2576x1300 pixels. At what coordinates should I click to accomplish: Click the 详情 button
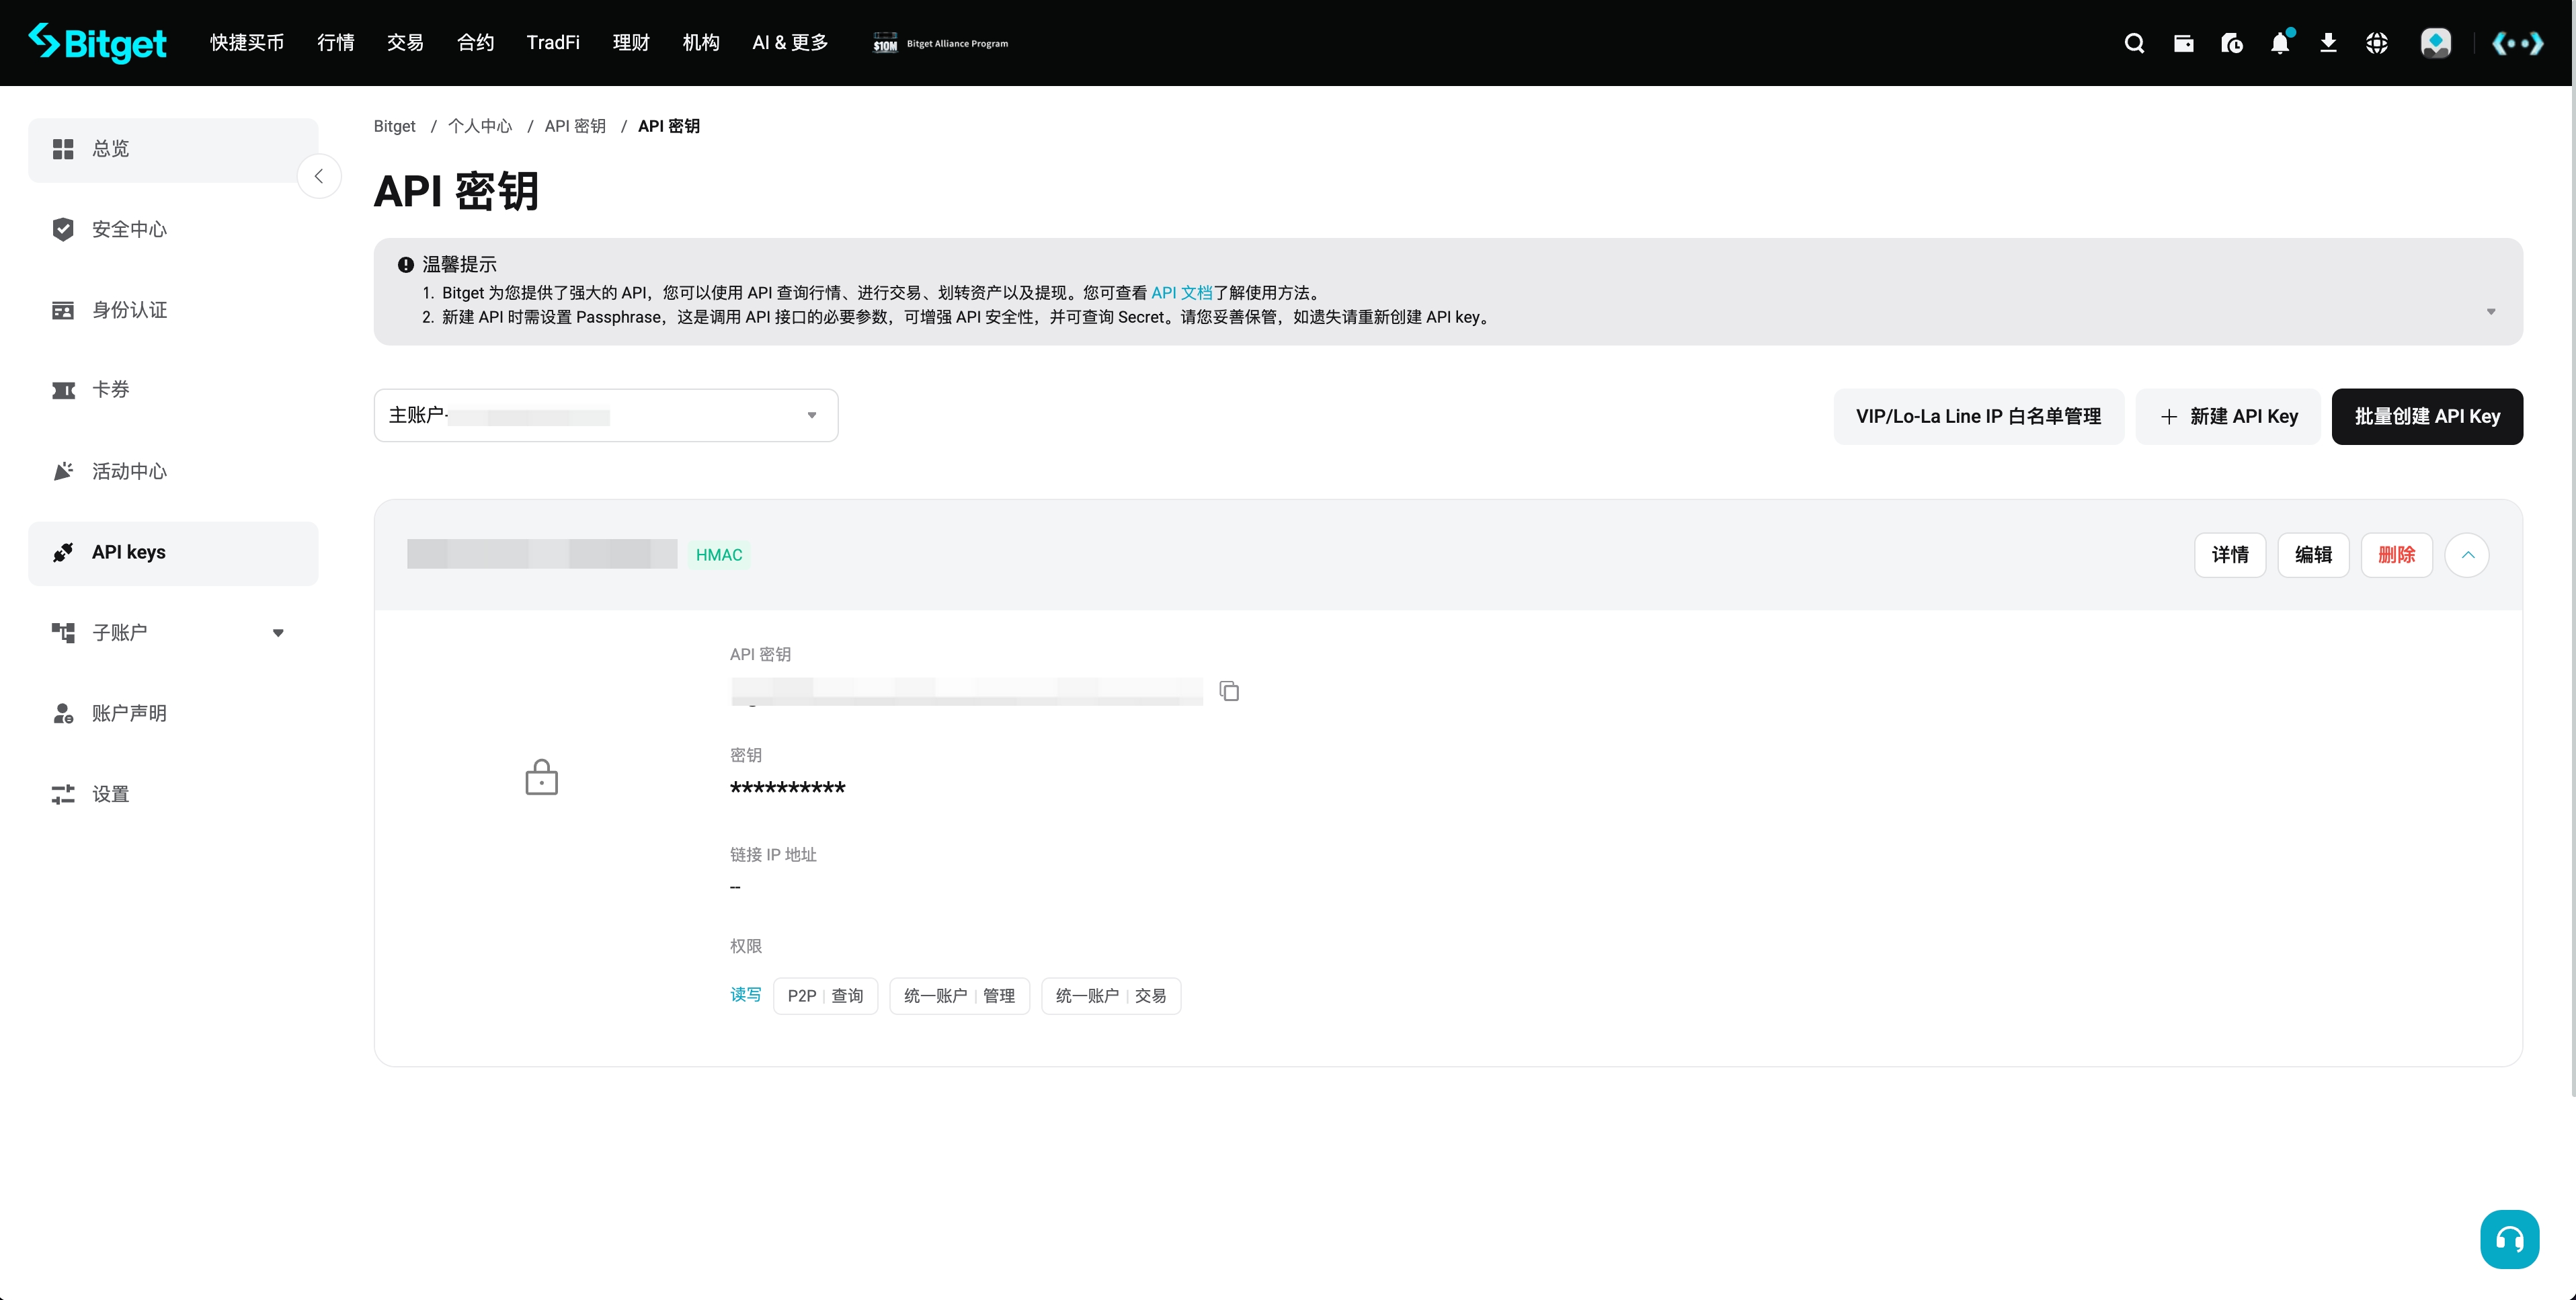point(2230,555)
